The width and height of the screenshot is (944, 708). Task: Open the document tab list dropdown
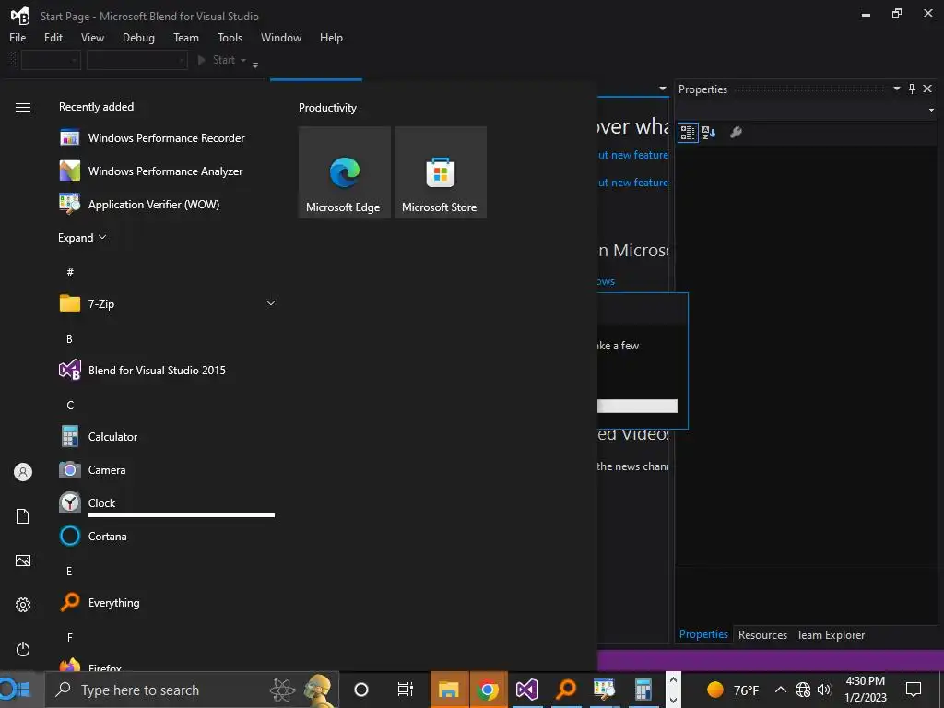[x=663, y=88]
